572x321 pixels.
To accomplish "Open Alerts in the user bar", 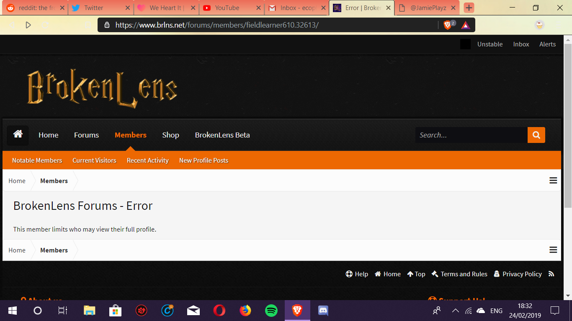I will coord(547,44).
